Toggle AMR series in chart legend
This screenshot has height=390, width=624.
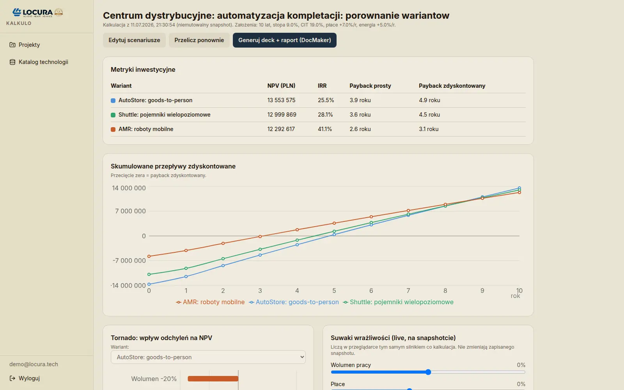pyautogui.click(x=210, y=302)
